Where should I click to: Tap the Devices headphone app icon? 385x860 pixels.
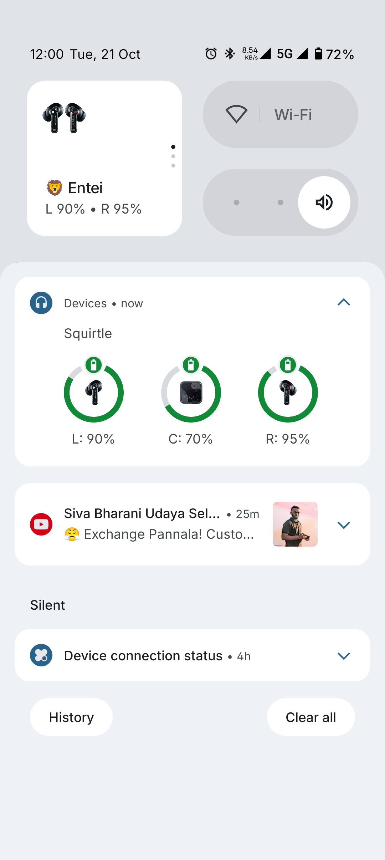click(41, 303)
